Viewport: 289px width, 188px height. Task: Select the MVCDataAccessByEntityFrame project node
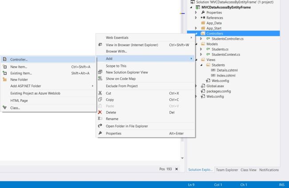pyautogui.click(x=226, y=8)
